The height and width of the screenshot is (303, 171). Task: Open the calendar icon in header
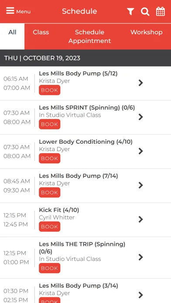[161, 11]
